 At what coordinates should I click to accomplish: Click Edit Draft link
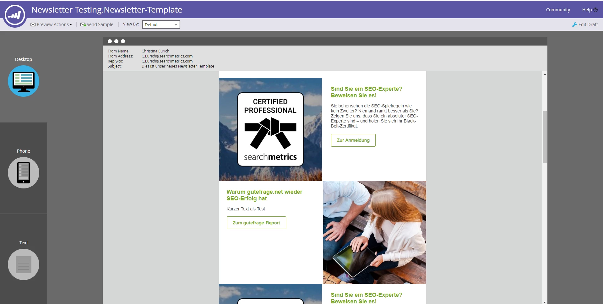coord(585,24)
